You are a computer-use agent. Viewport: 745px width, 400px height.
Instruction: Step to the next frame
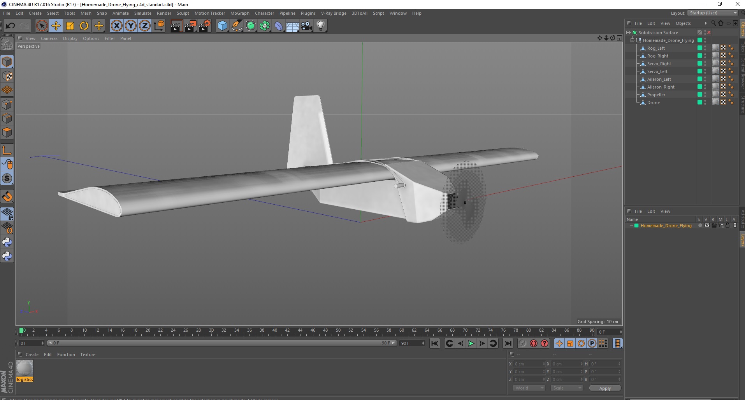click(x=482, y=343)
